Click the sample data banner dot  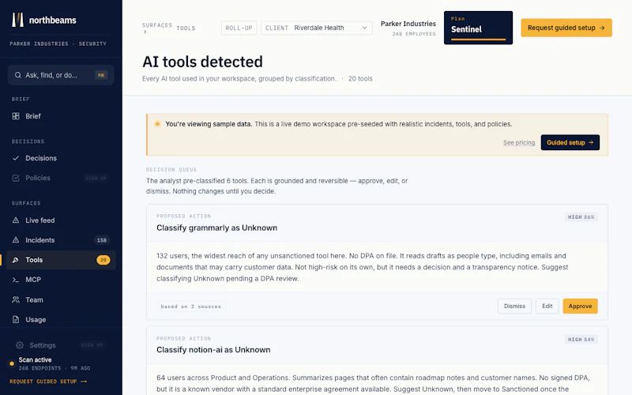tap(157, 124)
